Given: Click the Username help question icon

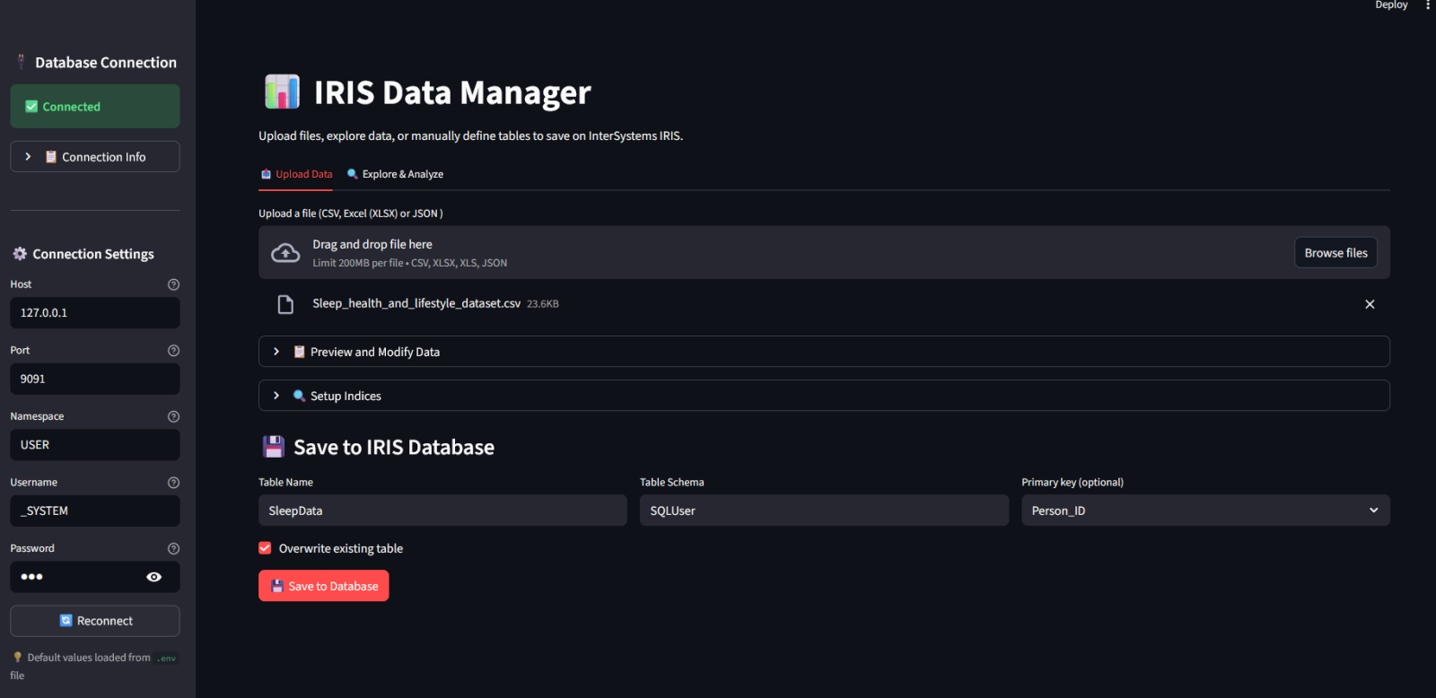Looking at the screenshot, I should tap(173, 483).
